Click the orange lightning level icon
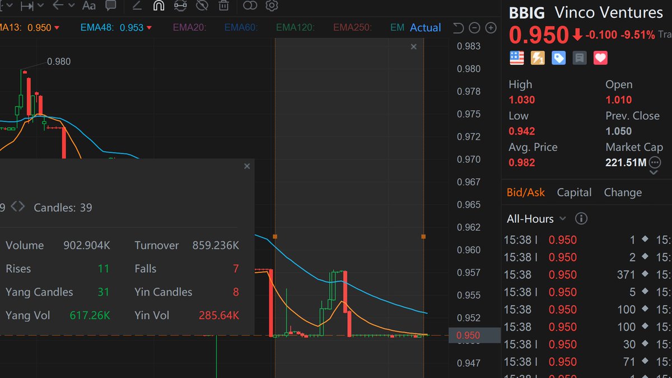The width and height of the screenshot is (672, 378). (538, 58)
